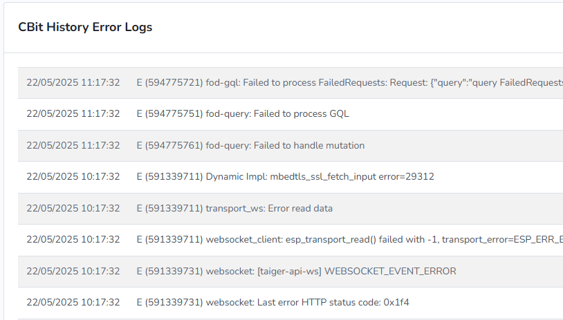This screenshot has width=563, height=320.
Task: Click timestamp beside "Failed to process GQL"
Action: point(73,113)
